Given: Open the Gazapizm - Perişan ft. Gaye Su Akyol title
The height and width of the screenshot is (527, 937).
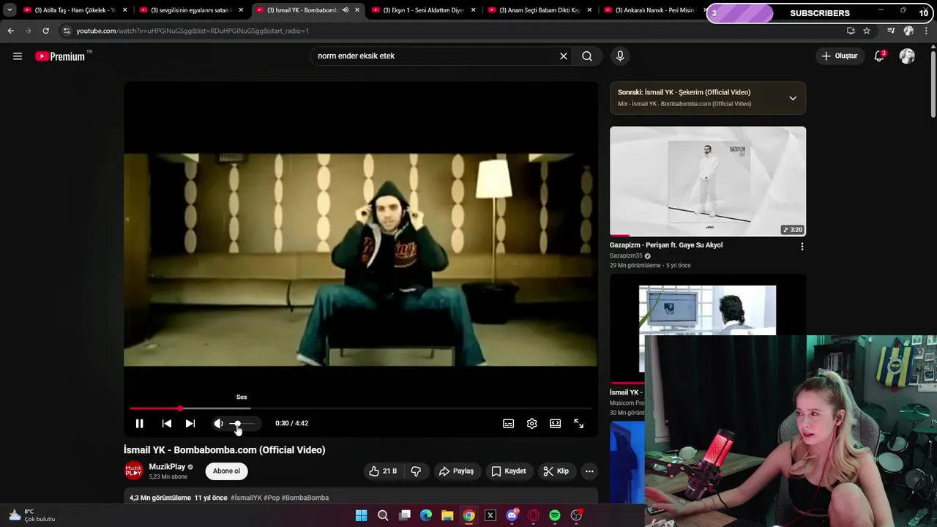Looking at the screenshot, I should coord(666,245).
